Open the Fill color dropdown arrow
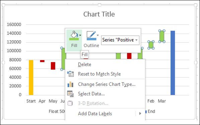The image size is (200, 125). 80,35
